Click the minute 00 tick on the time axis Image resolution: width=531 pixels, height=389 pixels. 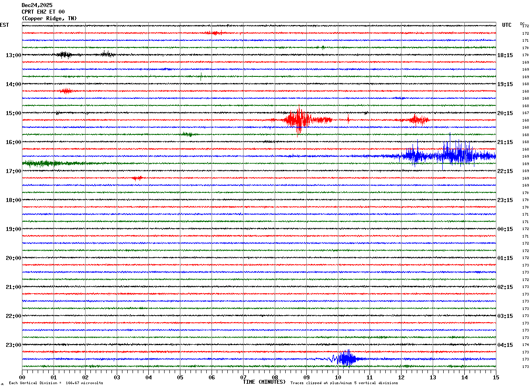22,377
